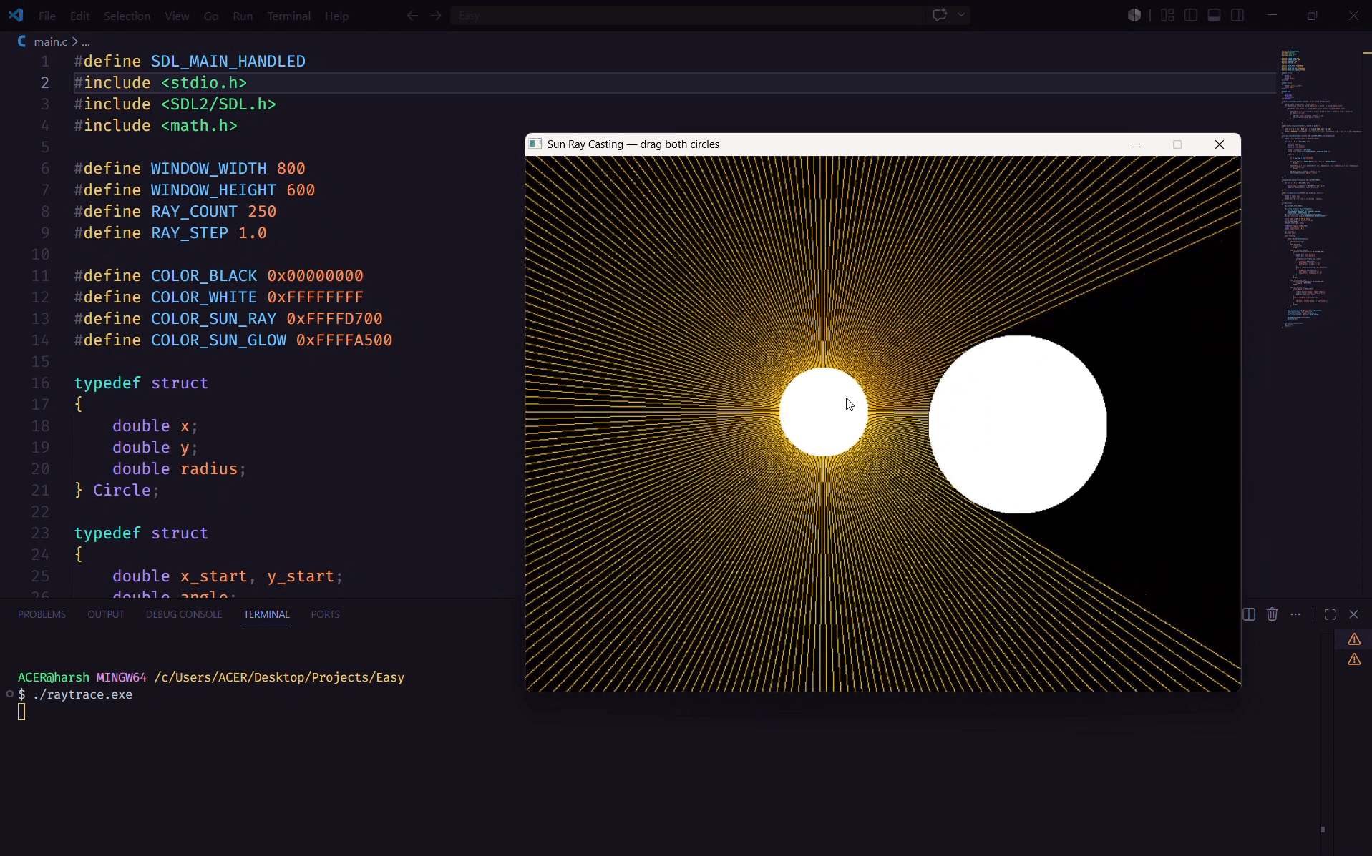Click the Sun Ray Casting window app icon
This screenshot has height=856, width=1372.
click(535, 144)
